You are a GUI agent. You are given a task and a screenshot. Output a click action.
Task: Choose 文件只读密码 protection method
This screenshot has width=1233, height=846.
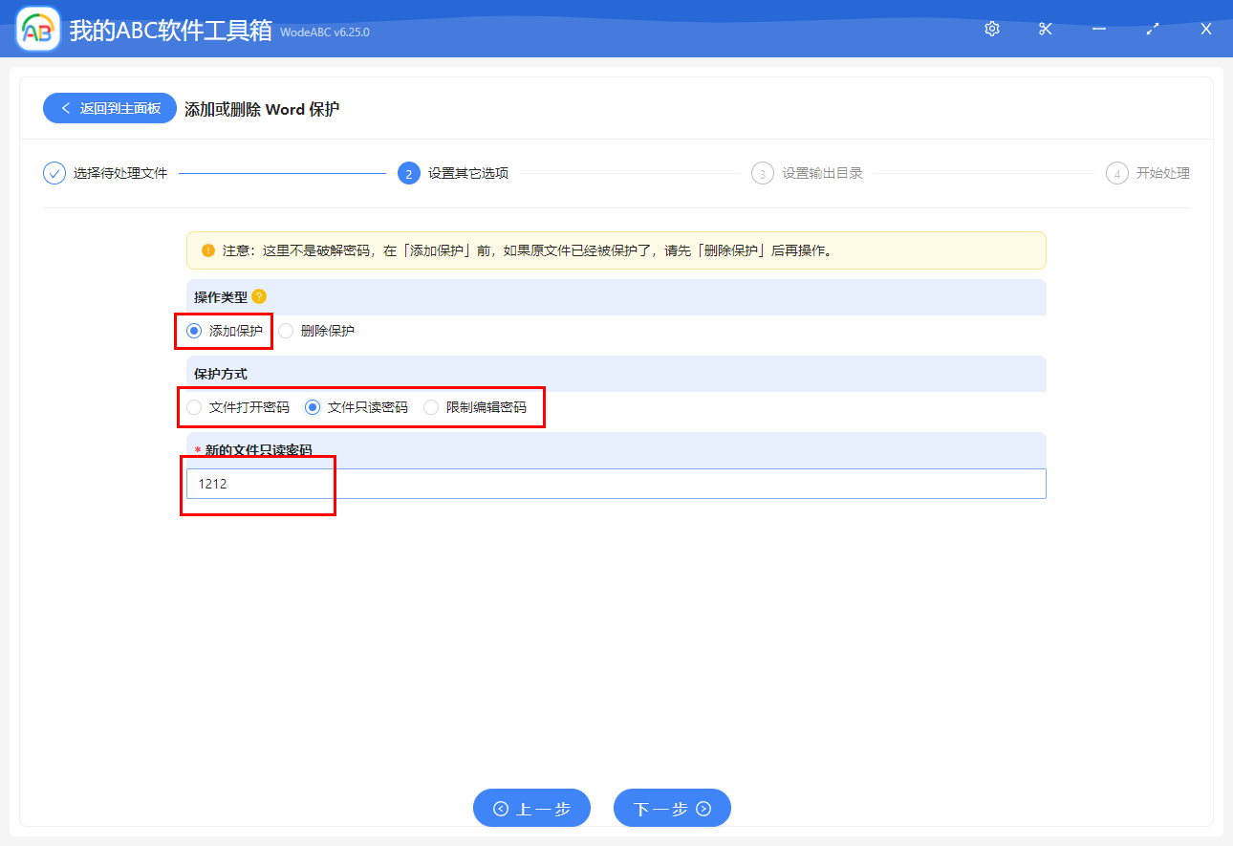tap(313, 407)
